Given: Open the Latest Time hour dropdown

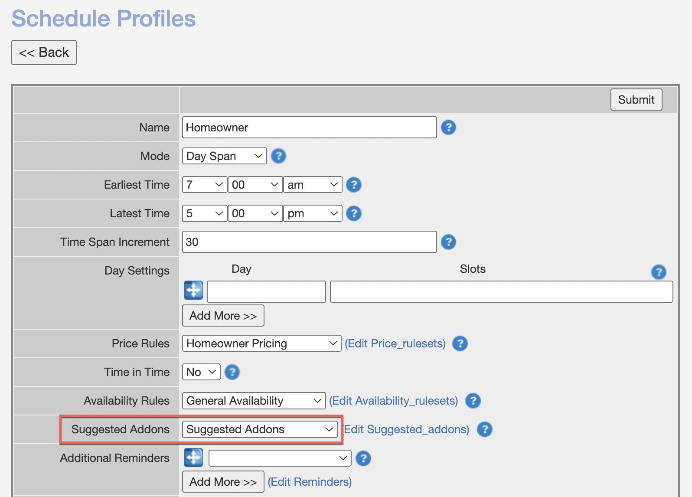Looking at the screenshot, I should coord(204,213).
